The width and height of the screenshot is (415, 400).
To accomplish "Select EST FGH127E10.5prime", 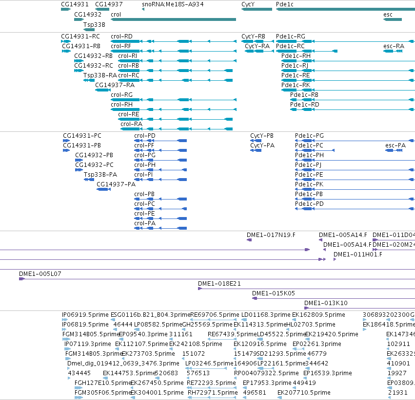I will coord(79,387).
